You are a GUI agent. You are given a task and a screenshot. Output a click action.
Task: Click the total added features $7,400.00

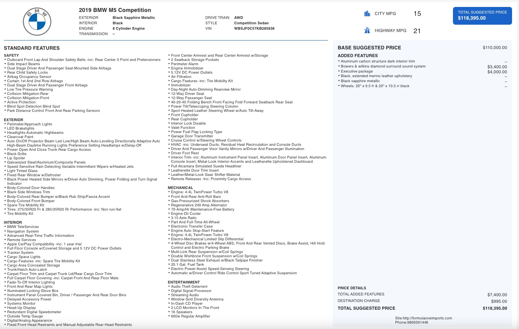pyautogui.click(x=497, y=295)
